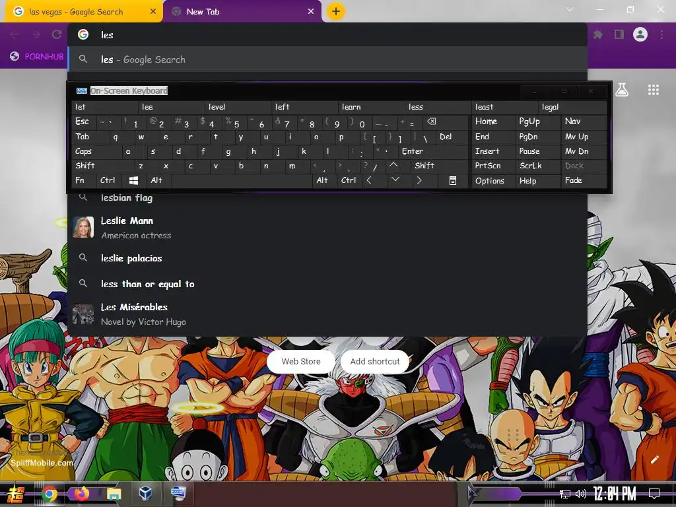Click the backspace key icon
Image resolution: width=676 pixels, height=507 pixels.
(x=446, y=122)
